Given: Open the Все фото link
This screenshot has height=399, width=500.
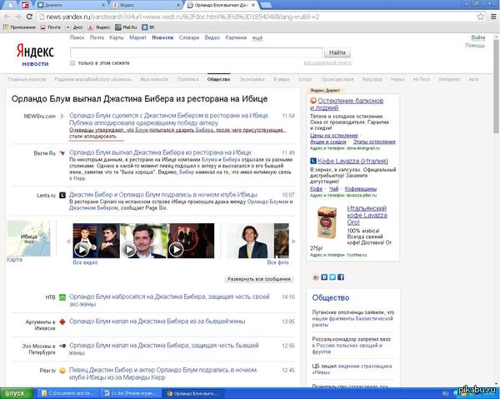Looking at the screenshot, I should coord(277,262).
